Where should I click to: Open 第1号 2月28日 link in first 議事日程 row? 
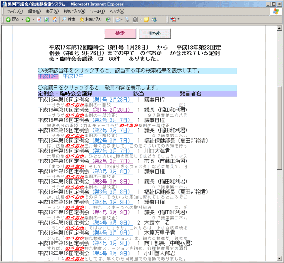pyautogui.click(x=111, y=100)
